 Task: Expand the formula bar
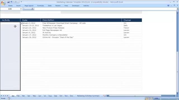(178, 9)
